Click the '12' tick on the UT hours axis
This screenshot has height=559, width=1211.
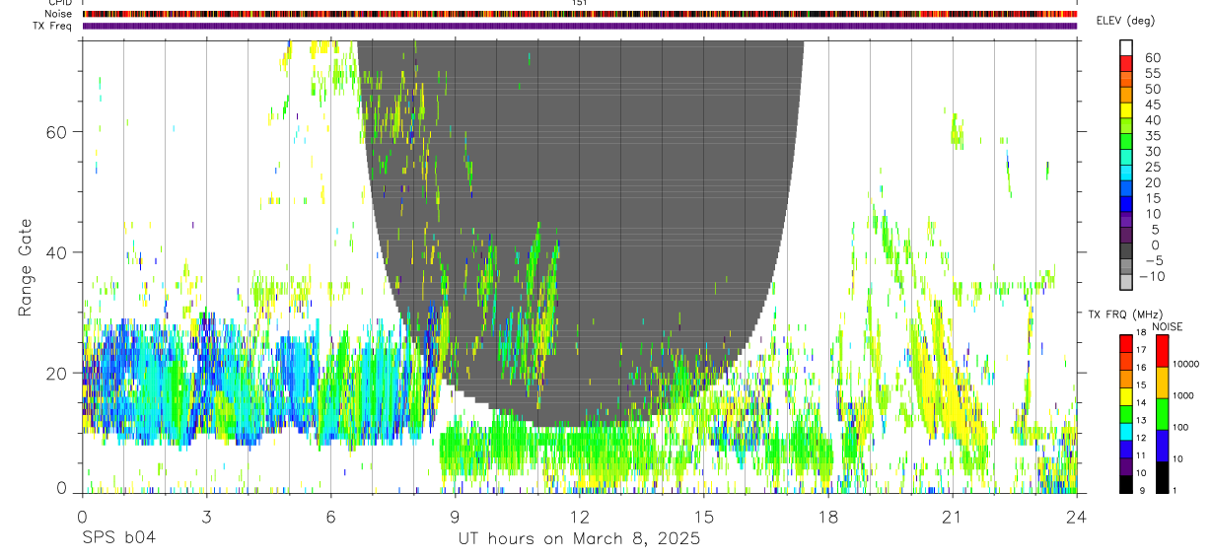(579, 517)
